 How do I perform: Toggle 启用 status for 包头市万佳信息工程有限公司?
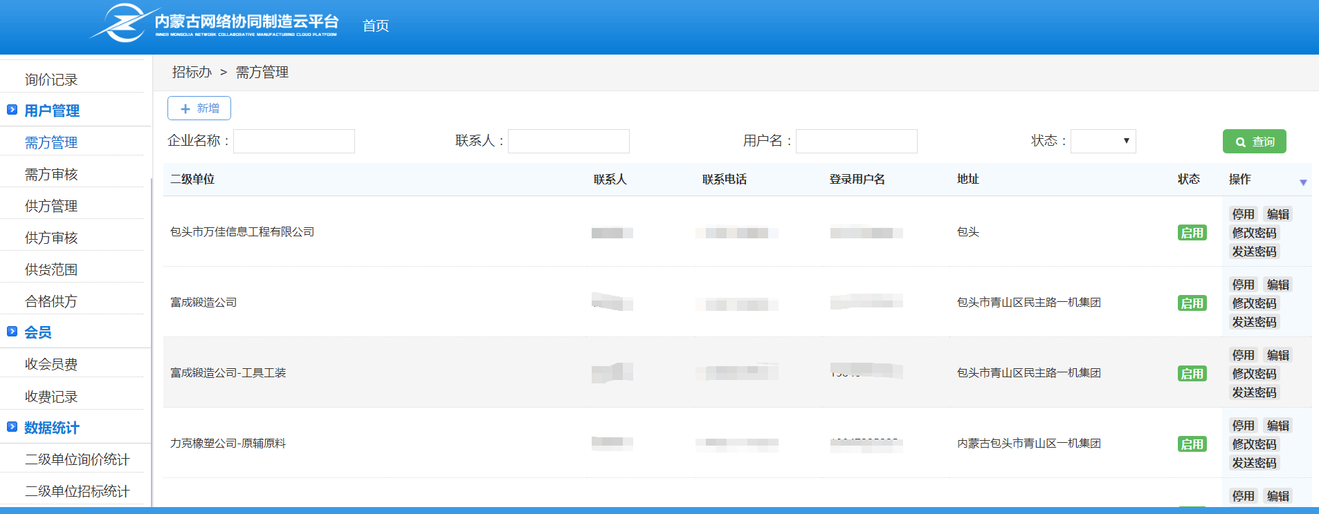[1192, 233]
